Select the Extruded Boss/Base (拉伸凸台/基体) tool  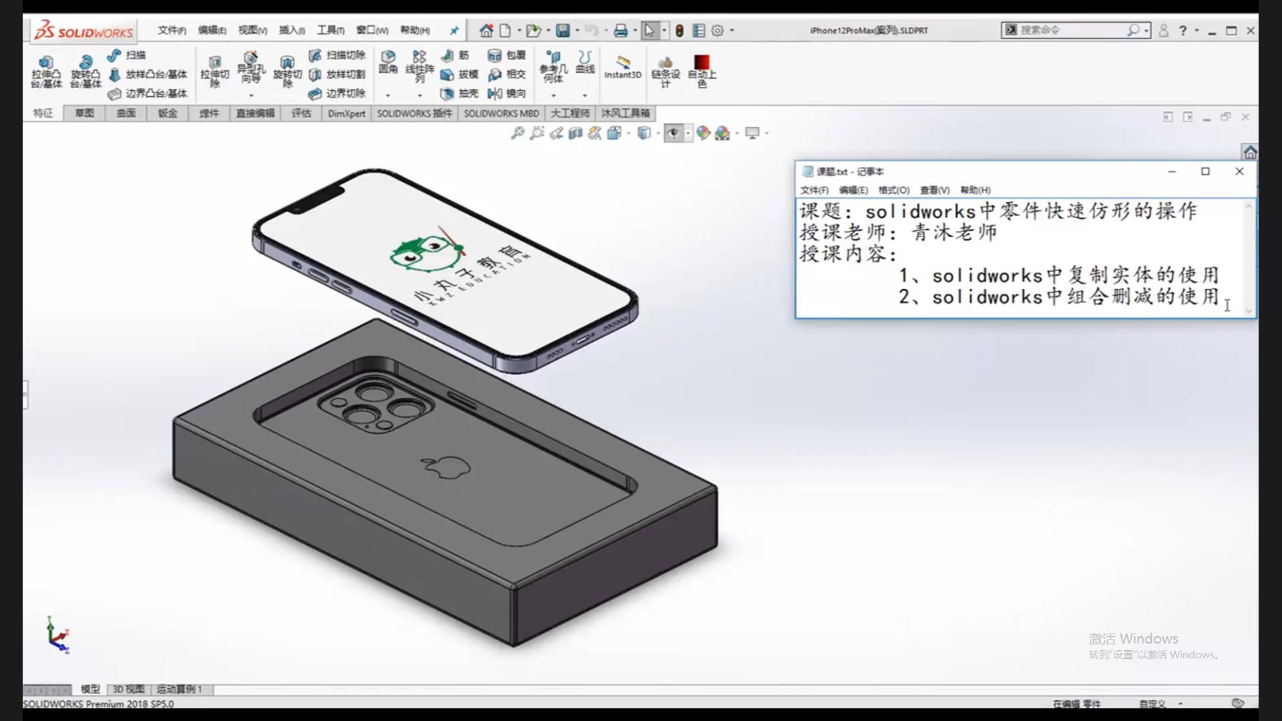coord(46,71)
